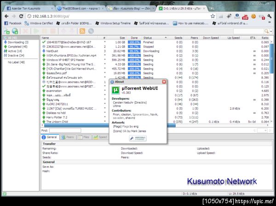
Task: Click the Move Down queue arrow icon
Action: click(72, 31)
